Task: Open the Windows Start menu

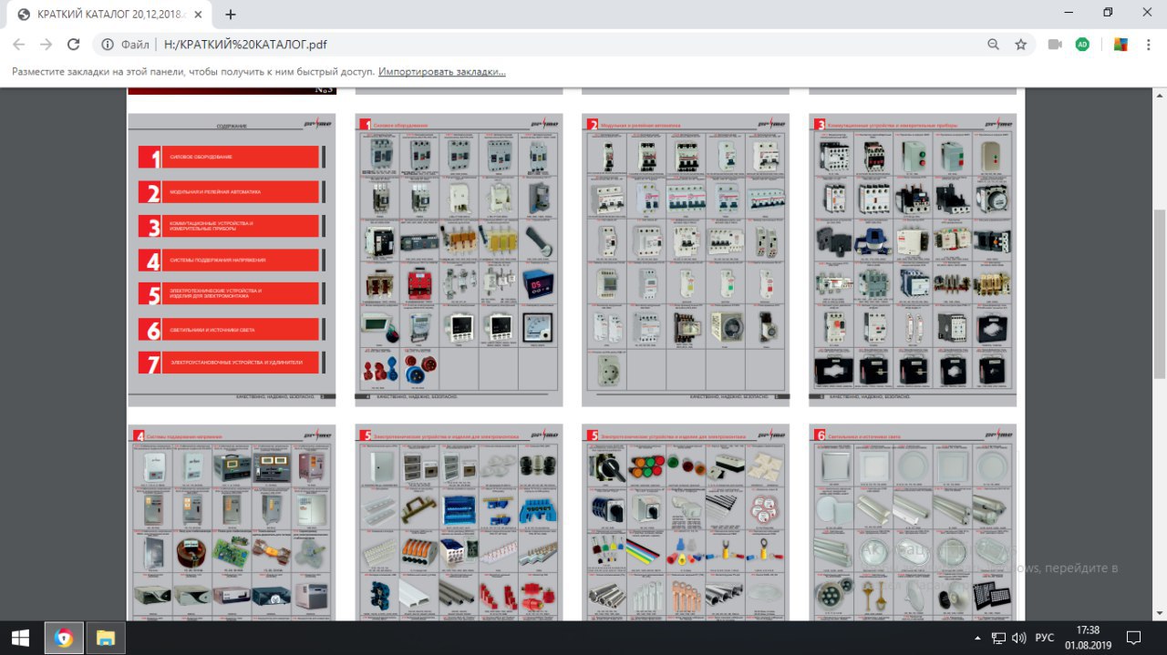Action: (20, 637)
